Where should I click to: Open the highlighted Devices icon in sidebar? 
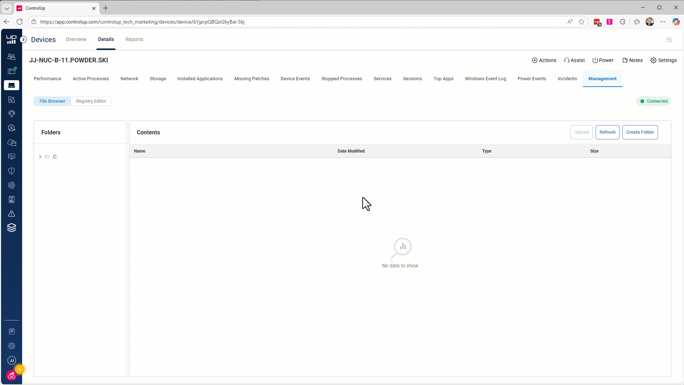(x=11, y=85)
